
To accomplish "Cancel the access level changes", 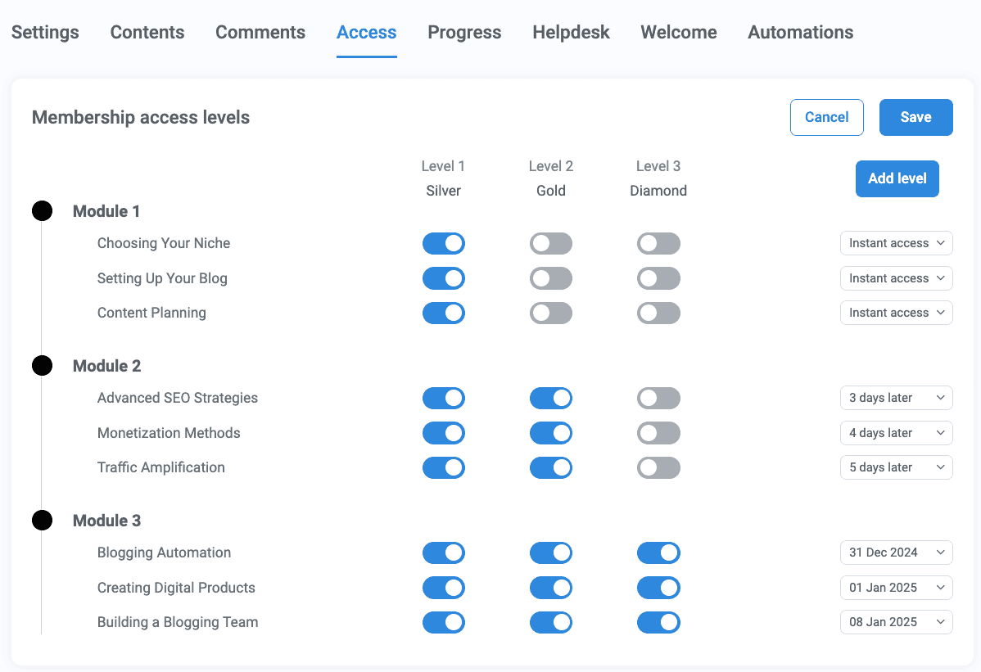I will pos(826,117).
